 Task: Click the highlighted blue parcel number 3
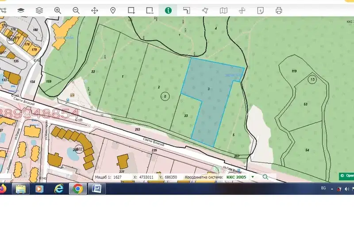coord(208,89)
